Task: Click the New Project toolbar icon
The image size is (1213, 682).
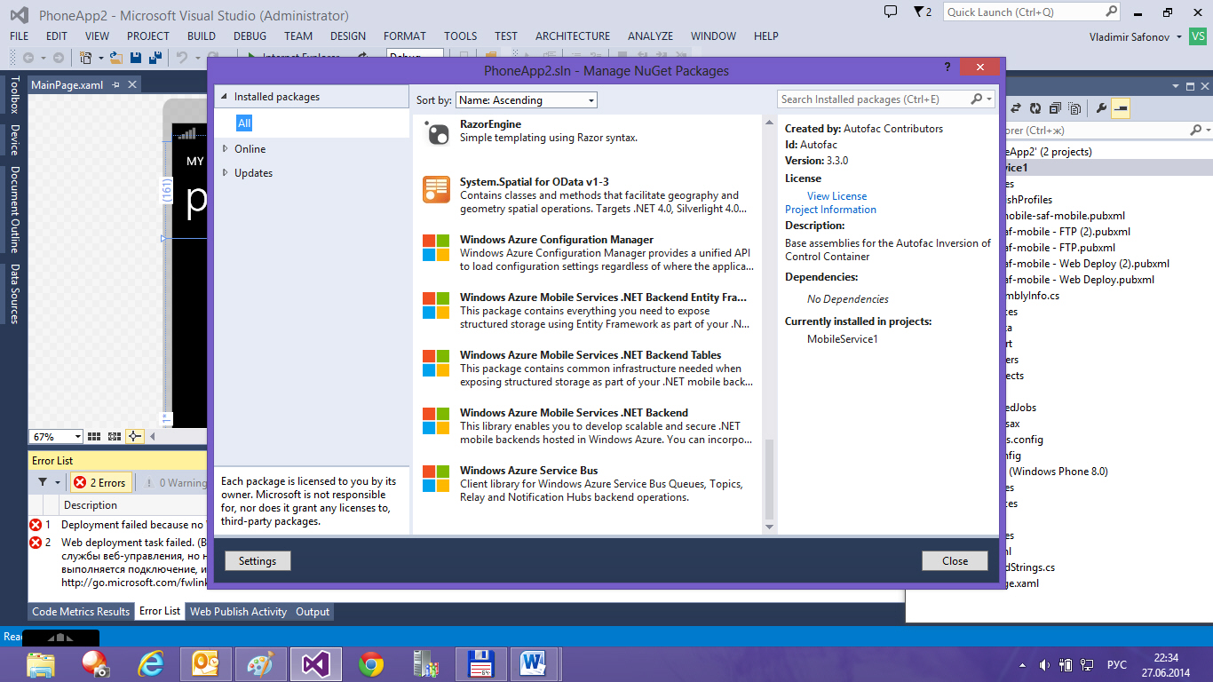Action: (86, 58)
